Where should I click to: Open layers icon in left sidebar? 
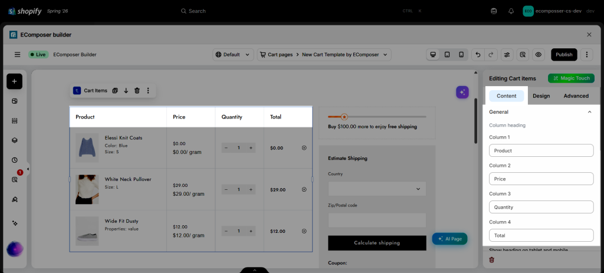tap(15, 140)
